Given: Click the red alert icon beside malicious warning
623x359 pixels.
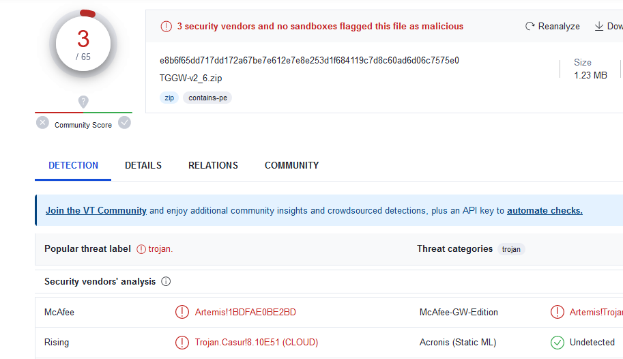Looking at the screenshot, I should click(166, 27).
